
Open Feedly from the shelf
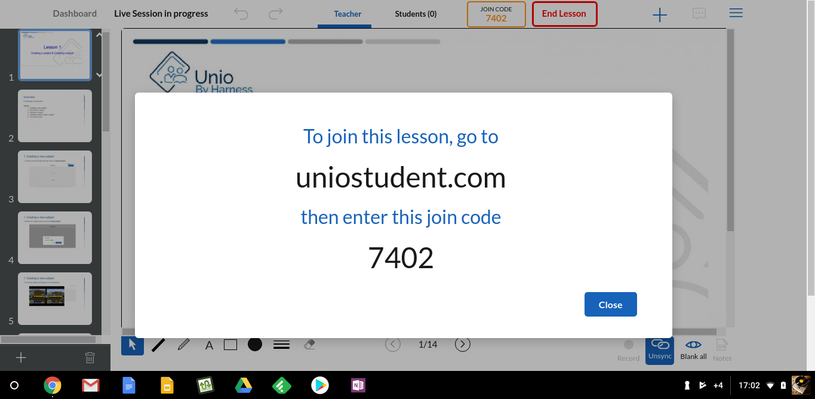coord(281,385)
